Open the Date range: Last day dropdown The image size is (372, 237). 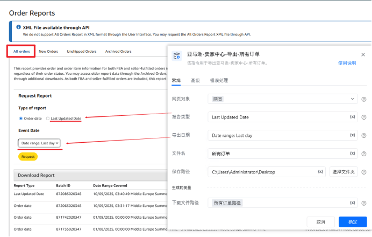click(x=39, y=143)
